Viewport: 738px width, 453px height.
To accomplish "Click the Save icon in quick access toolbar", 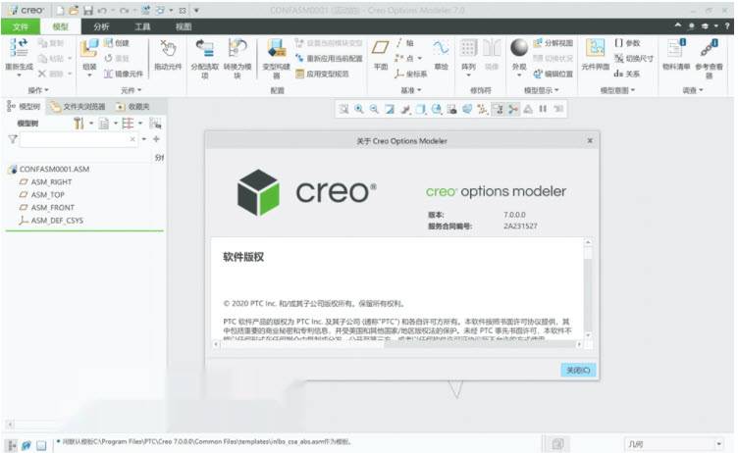I will click(87, 10).
